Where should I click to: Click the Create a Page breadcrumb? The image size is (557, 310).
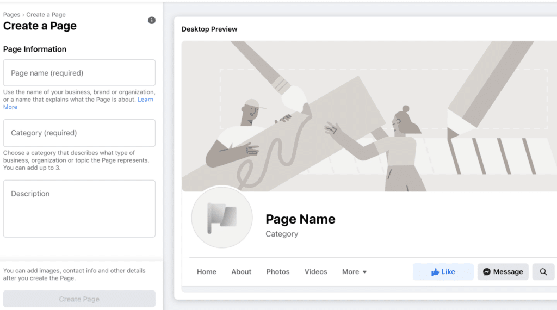(x=46, y=15)
